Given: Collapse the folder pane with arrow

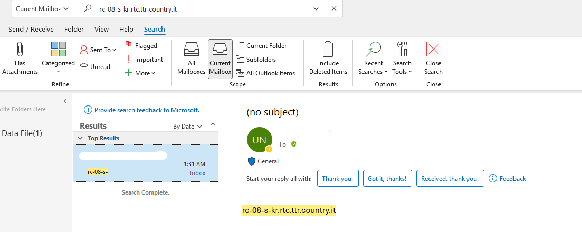Looking at the screenshot, I should point(65,101).
